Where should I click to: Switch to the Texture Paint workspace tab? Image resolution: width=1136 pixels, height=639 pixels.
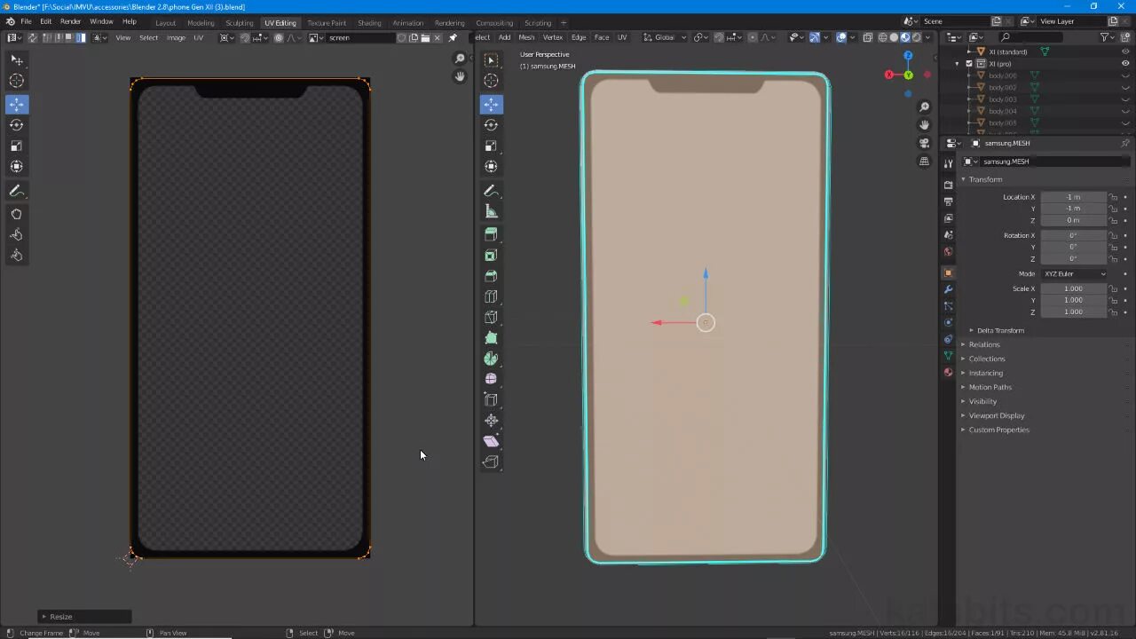(x=327, y=22)
